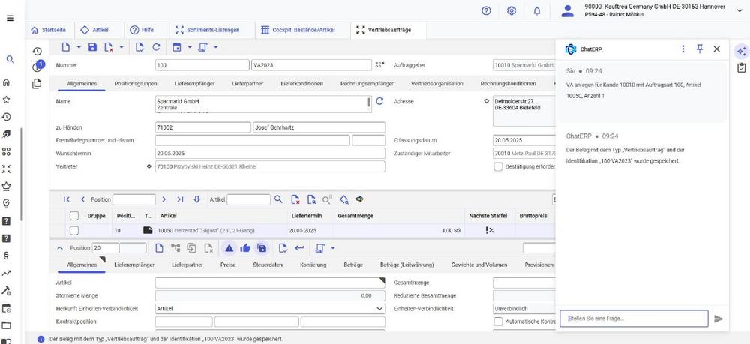The width and height of the screenshot is (750, 344).
Task: Open the notifications bell
Action: (537, 10)
